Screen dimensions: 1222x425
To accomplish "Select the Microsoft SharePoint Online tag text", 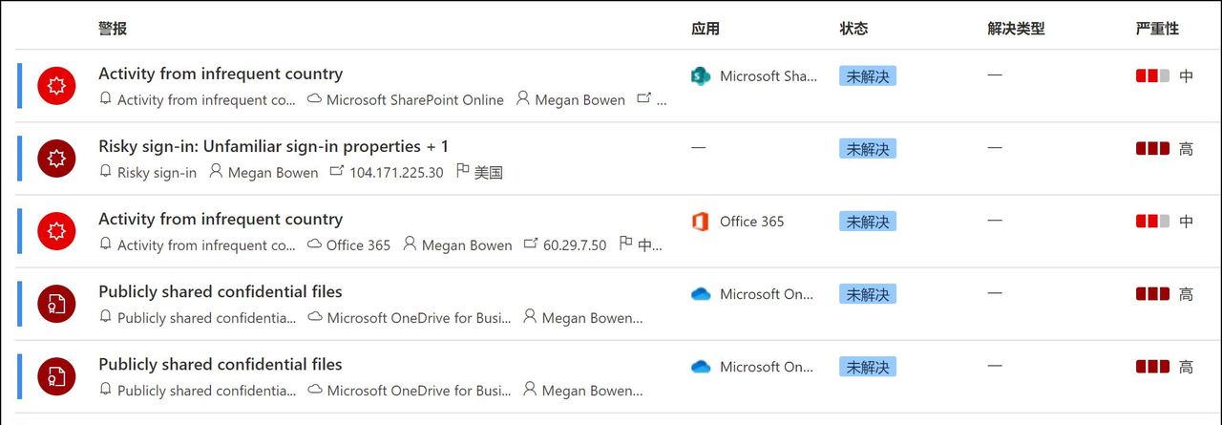I will (x=414, y=100).
